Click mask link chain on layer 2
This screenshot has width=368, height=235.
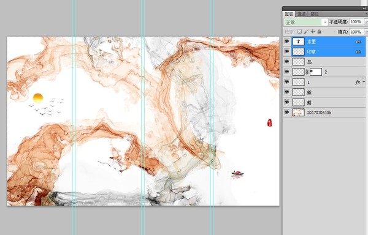point(307,72)
